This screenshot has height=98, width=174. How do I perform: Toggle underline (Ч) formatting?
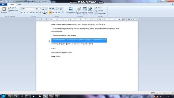pyautogui.click(x=28, y=13)
